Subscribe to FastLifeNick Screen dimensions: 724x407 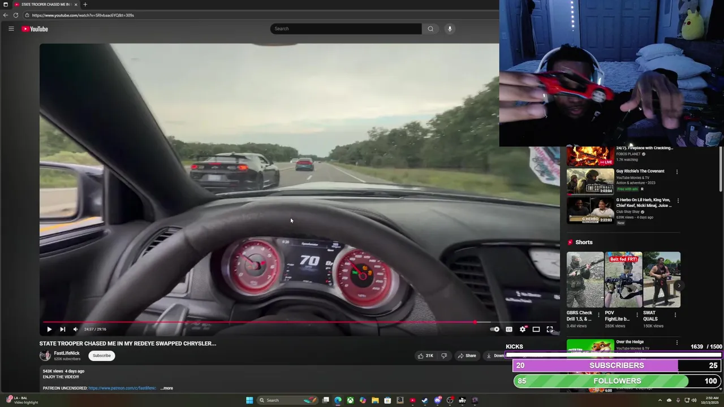tap(102, 356)
